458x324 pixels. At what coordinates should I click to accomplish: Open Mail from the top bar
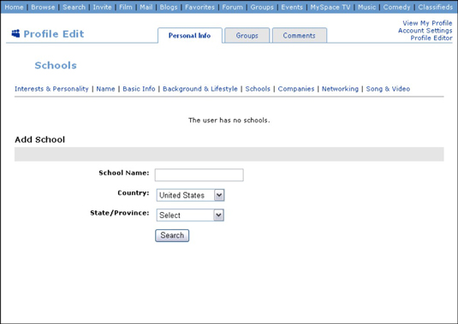point(146,7)
